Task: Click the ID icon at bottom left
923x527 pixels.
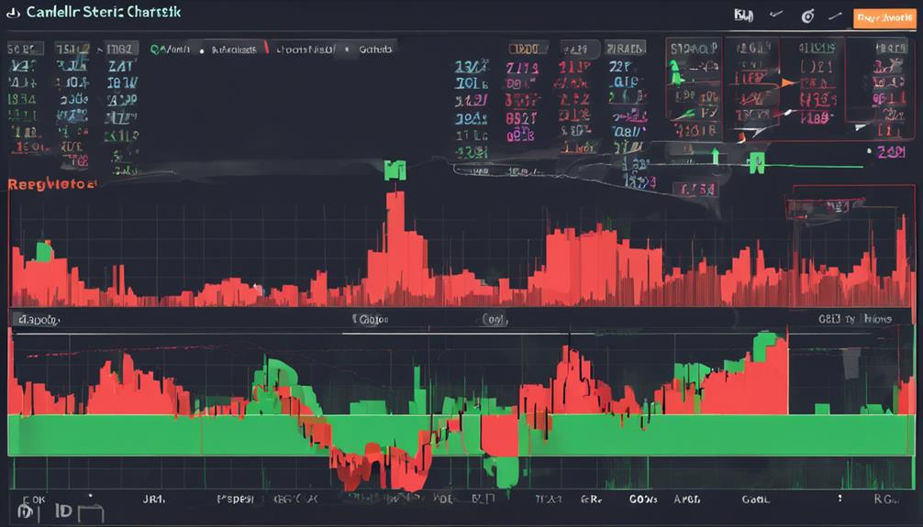Action: 63,511
